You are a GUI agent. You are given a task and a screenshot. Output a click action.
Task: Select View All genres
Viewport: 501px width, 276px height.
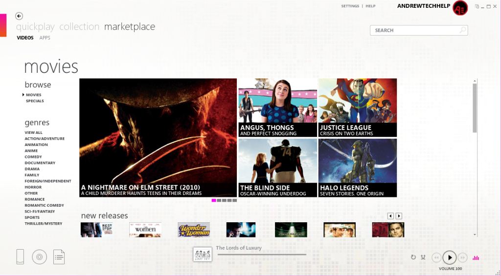[x=34, y=132]
